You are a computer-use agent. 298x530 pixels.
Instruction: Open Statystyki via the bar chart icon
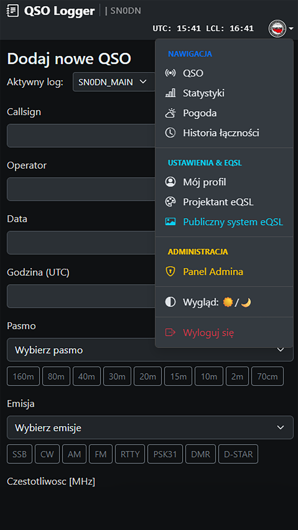(171, 93)
